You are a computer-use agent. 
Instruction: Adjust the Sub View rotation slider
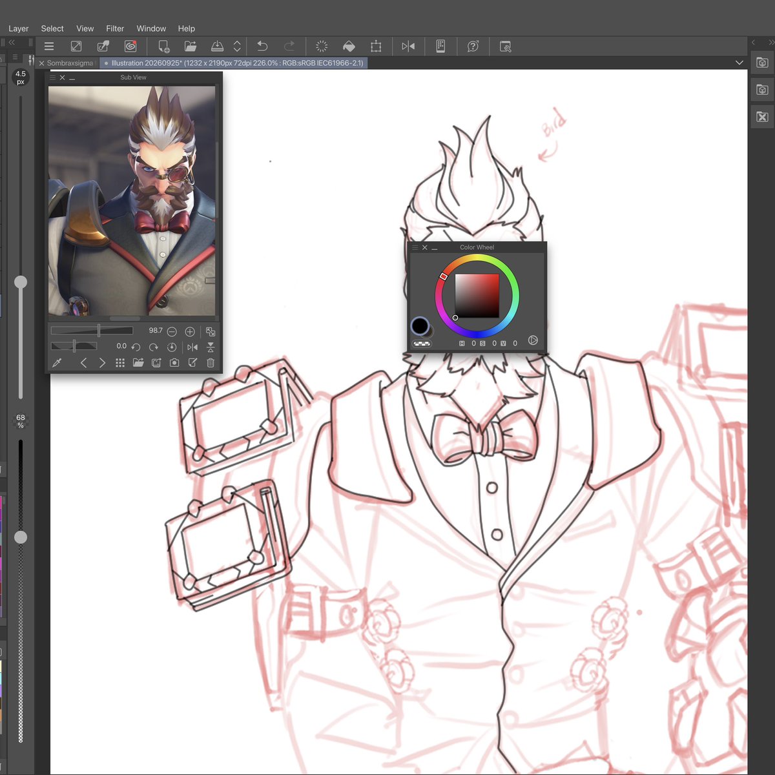pyautogui.click(x=74, y=346)
